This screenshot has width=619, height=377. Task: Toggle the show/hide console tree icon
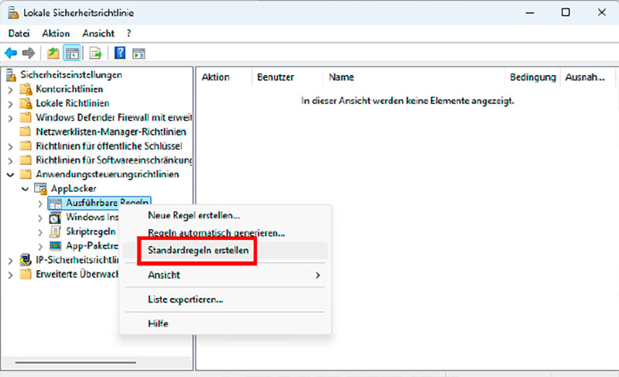point(71,53)
